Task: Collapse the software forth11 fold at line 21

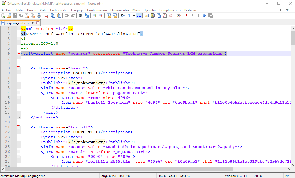Action: (19, 127)
